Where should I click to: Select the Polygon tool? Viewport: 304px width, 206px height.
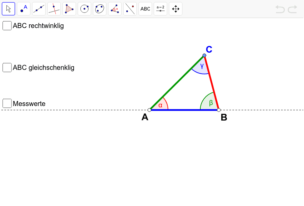pyautogui.click(x=69, y=9)
